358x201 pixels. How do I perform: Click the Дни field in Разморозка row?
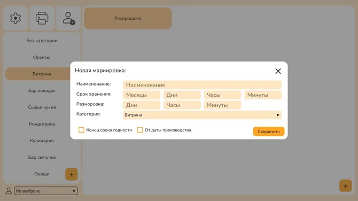tap(142, 105)
